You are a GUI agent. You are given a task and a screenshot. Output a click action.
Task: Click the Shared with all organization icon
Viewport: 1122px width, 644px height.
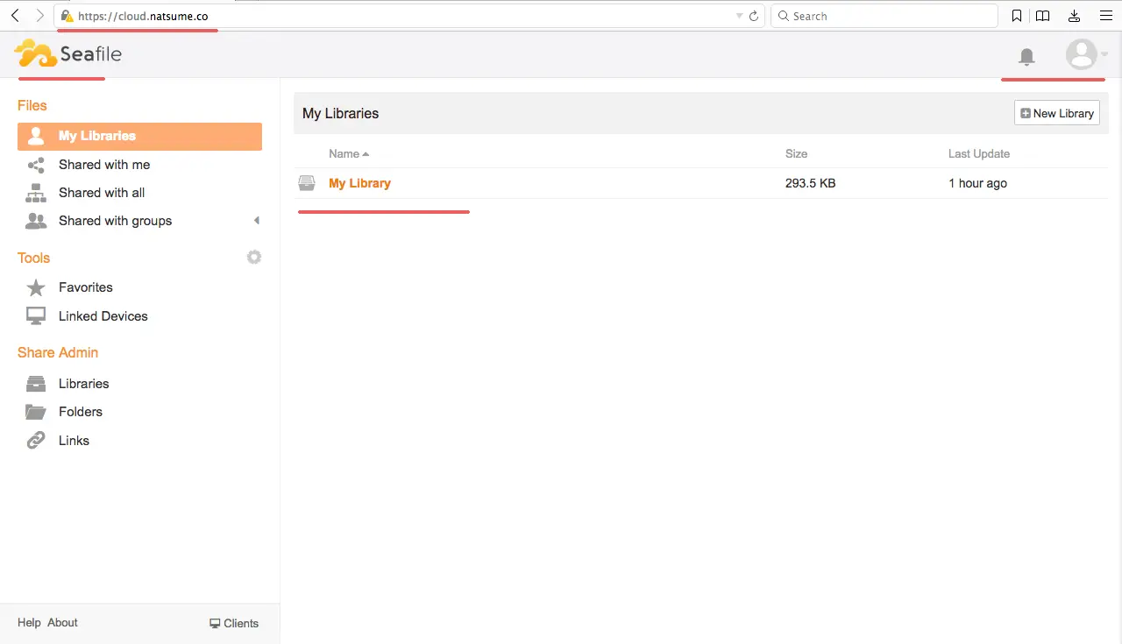[36, 193]
